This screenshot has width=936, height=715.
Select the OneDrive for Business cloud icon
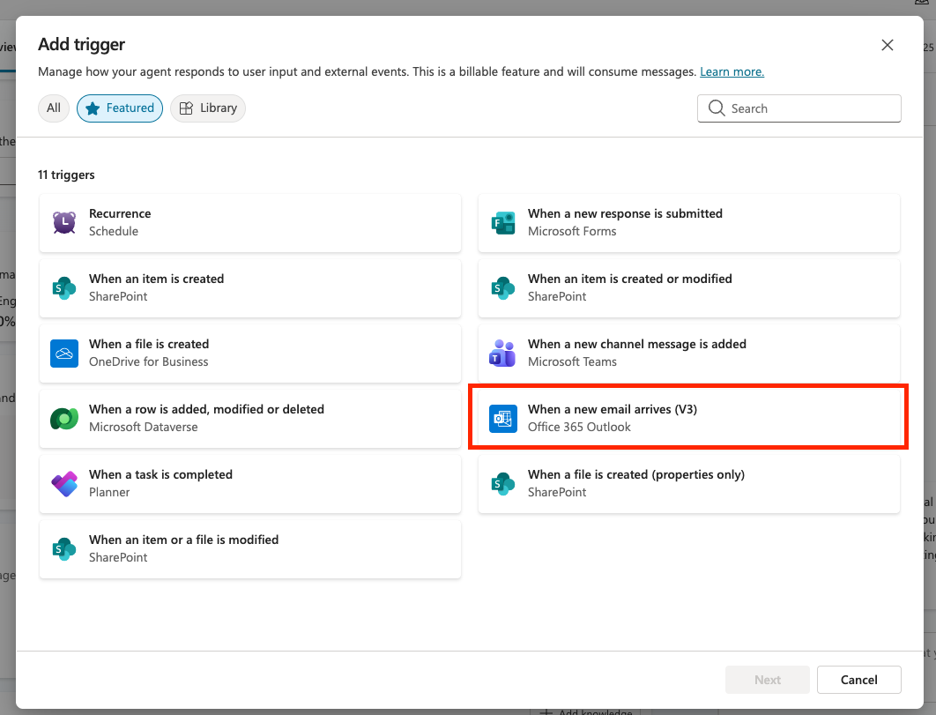(62, 353)
